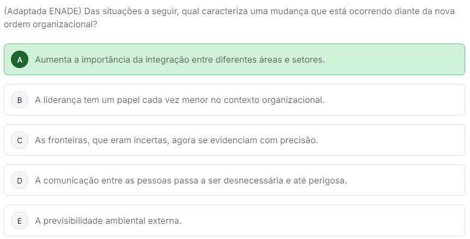The width and height of the screenshot is (470, 239).
Task: Select the answer text about fronteiras incertas
Action: click(176, 140)
